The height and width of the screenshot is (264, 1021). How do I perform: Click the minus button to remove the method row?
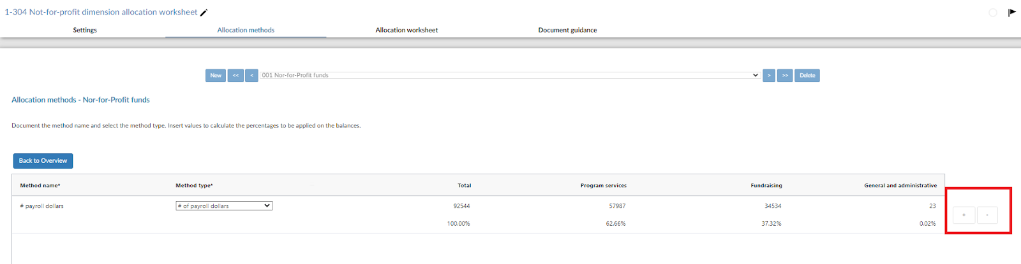[987, 215]
